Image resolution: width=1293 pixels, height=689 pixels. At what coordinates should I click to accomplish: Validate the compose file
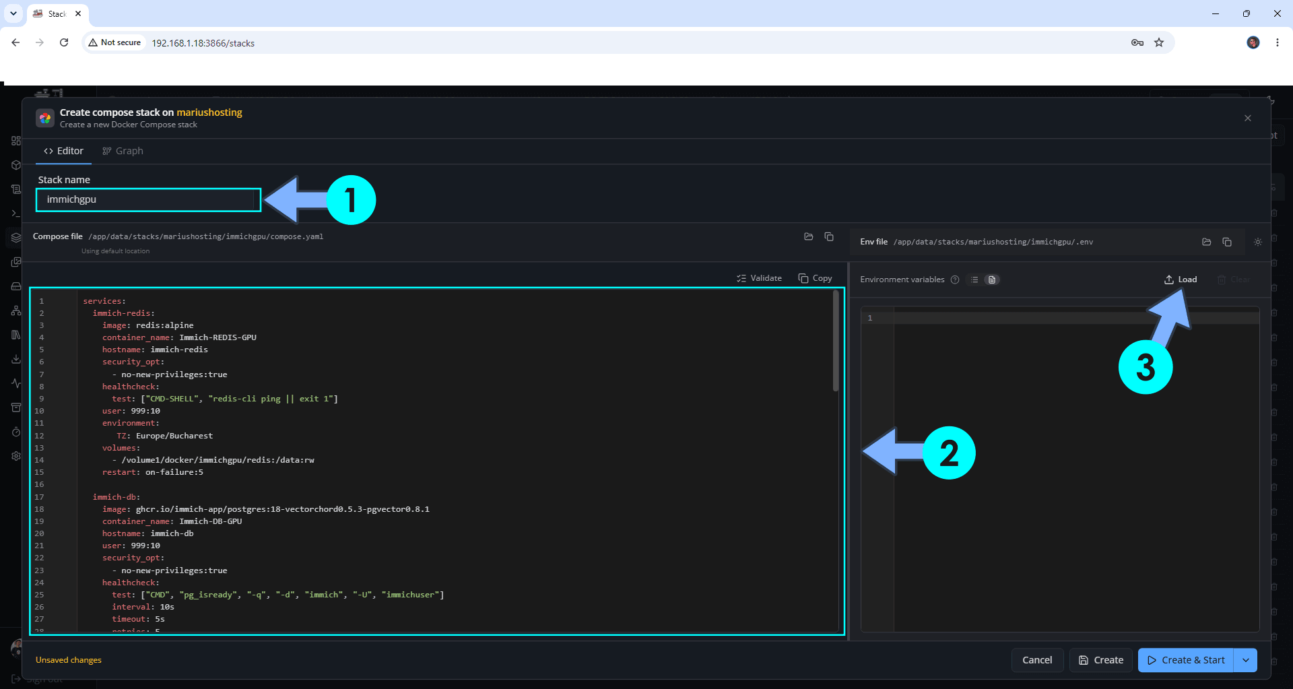coord(759,278)
